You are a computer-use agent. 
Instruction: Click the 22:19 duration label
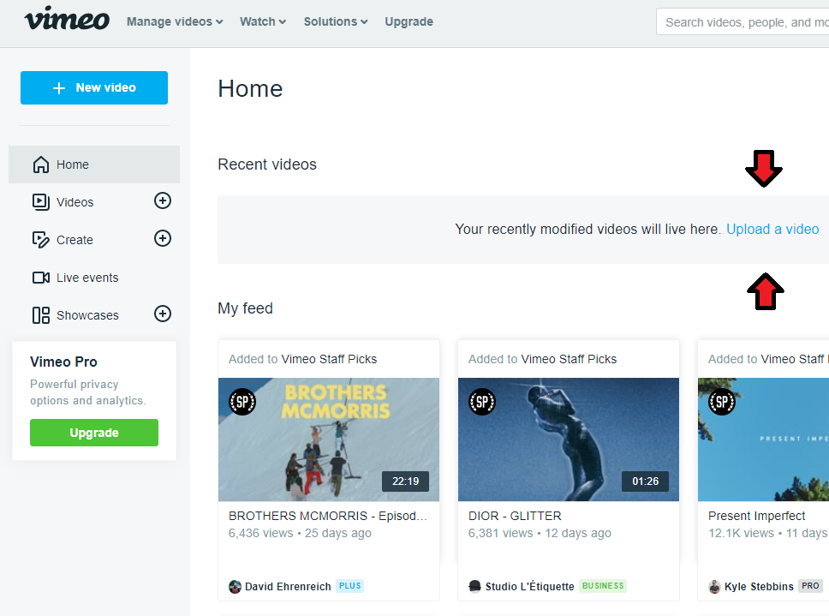pyautogui.click(x=406, y=481)
